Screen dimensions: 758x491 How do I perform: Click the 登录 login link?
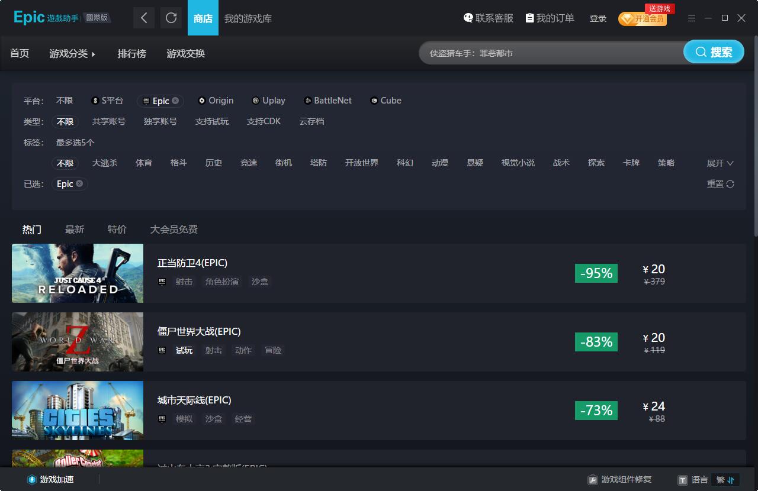tap(598, 18)
